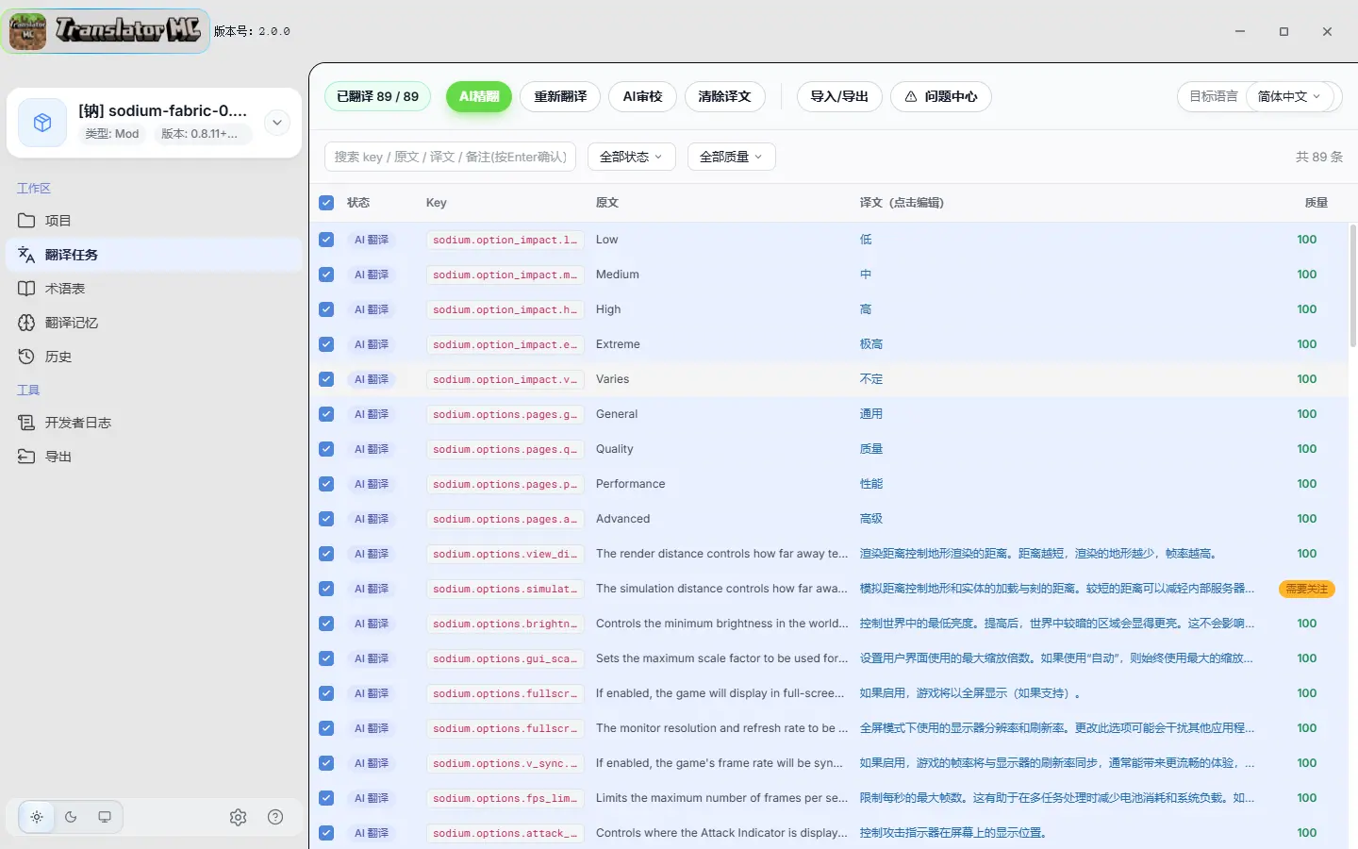Viewport: 1358px width, 849px height.
Task: Expand the project selector chevron
Action: (277, 123)
